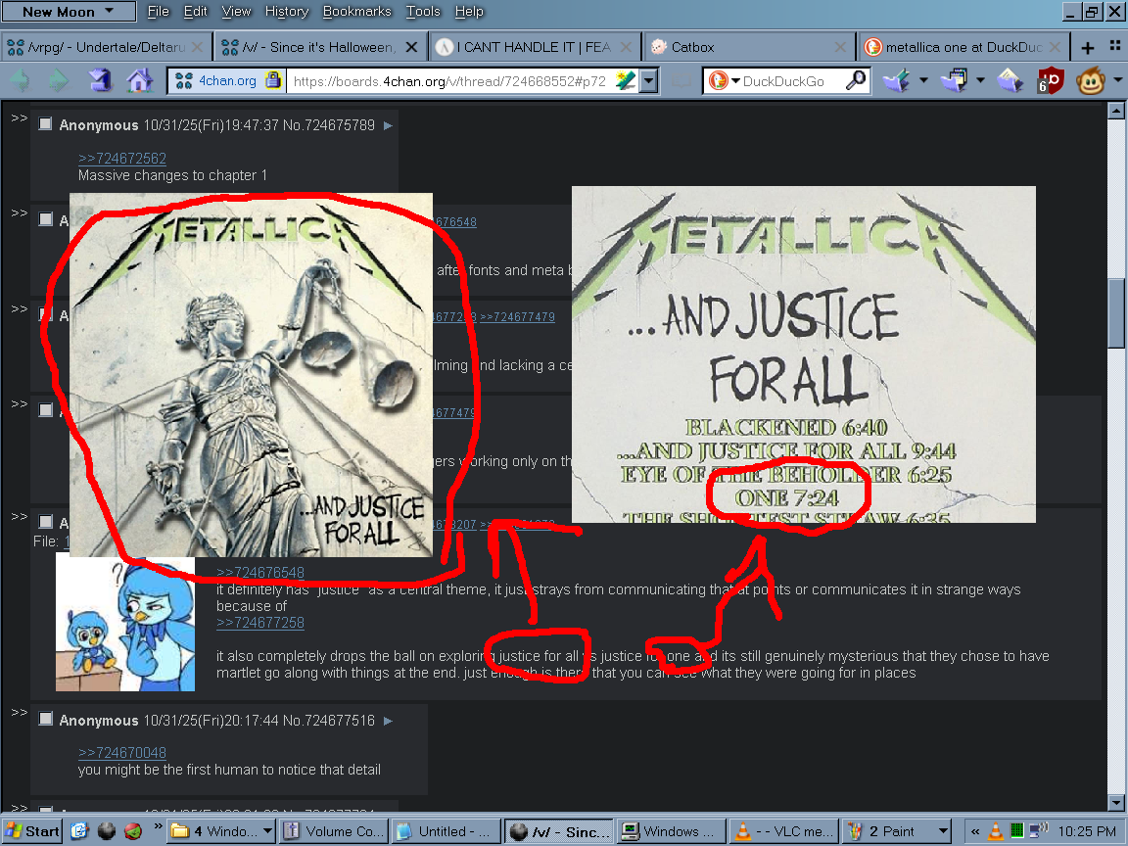Open the blue bird Martlet thumbnail image
This screenshot has width=1128, height=846.
pyautogui.click(x=125, y=623)
